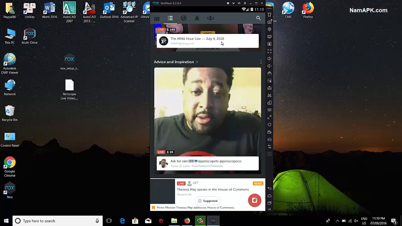
Task: Expand the Advice and Inspiration category
Action: [176, 62]
